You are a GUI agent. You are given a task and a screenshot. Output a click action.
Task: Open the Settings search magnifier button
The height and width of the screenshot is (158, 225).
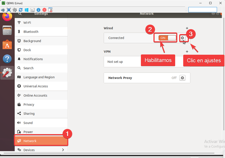click(x=20, y=14)
